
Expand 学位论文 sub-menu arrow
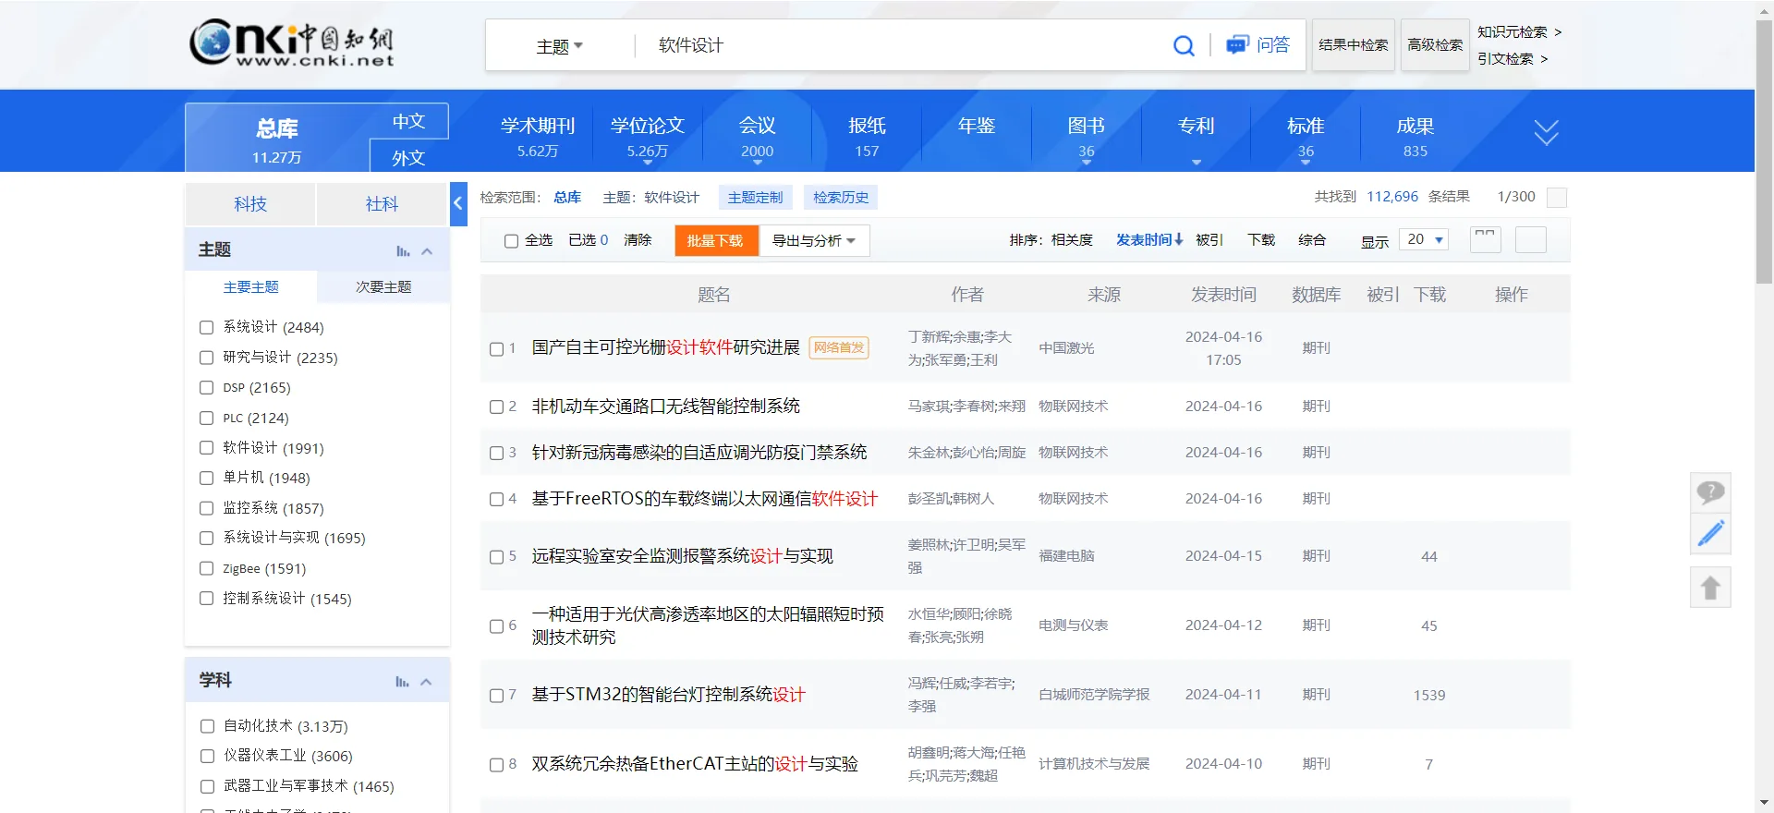coord(648,163)
